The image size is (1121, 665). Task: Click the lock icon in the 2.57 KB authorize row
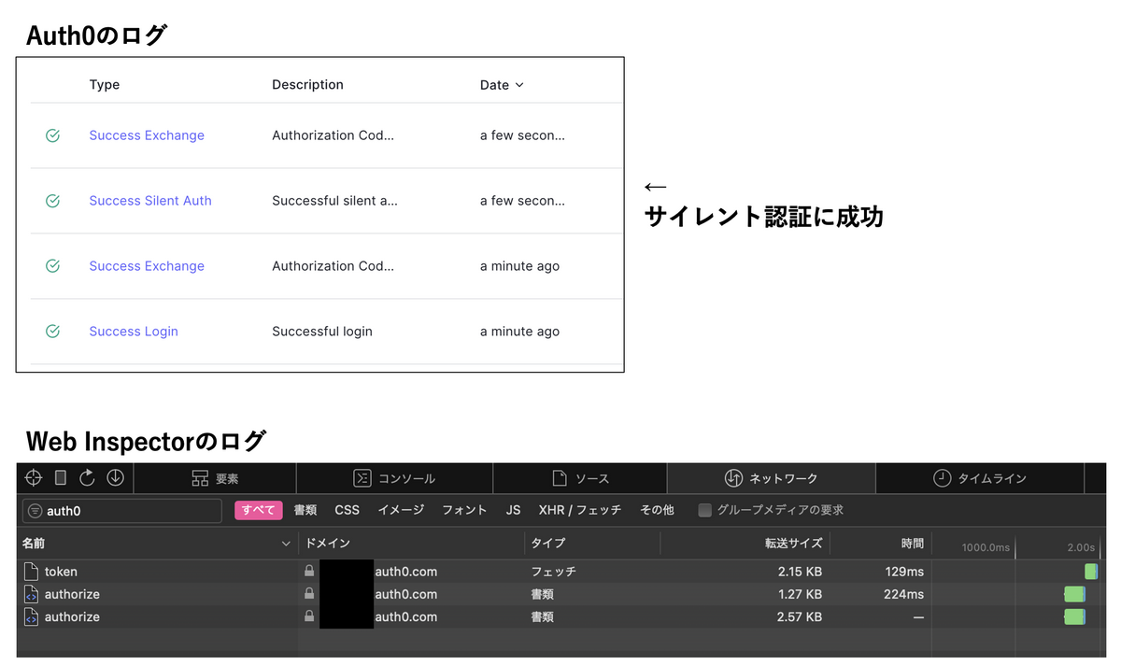(309, 615)
